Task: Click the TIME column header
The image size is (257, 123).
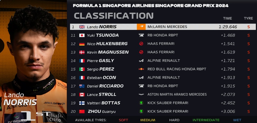Action: pyautogui.click(x=228, y=18)
